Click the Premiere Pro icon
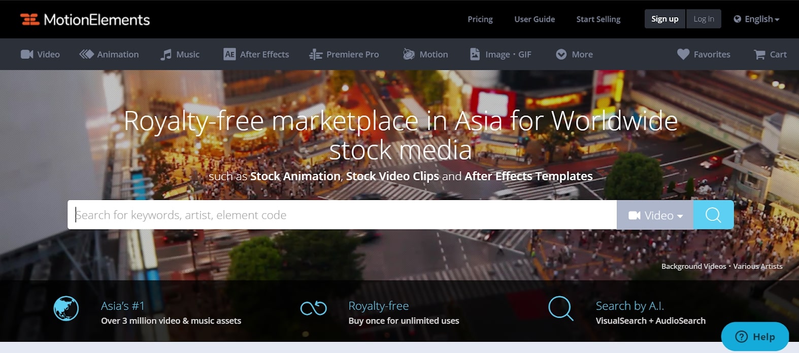Image resolution: width=799 pixels, height=353 pixels. [316, 54]
